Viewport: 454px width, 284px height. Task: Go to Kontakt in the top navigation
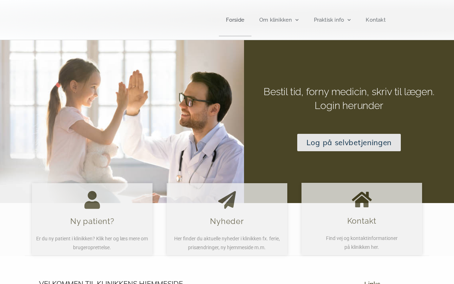coord(376,20)
